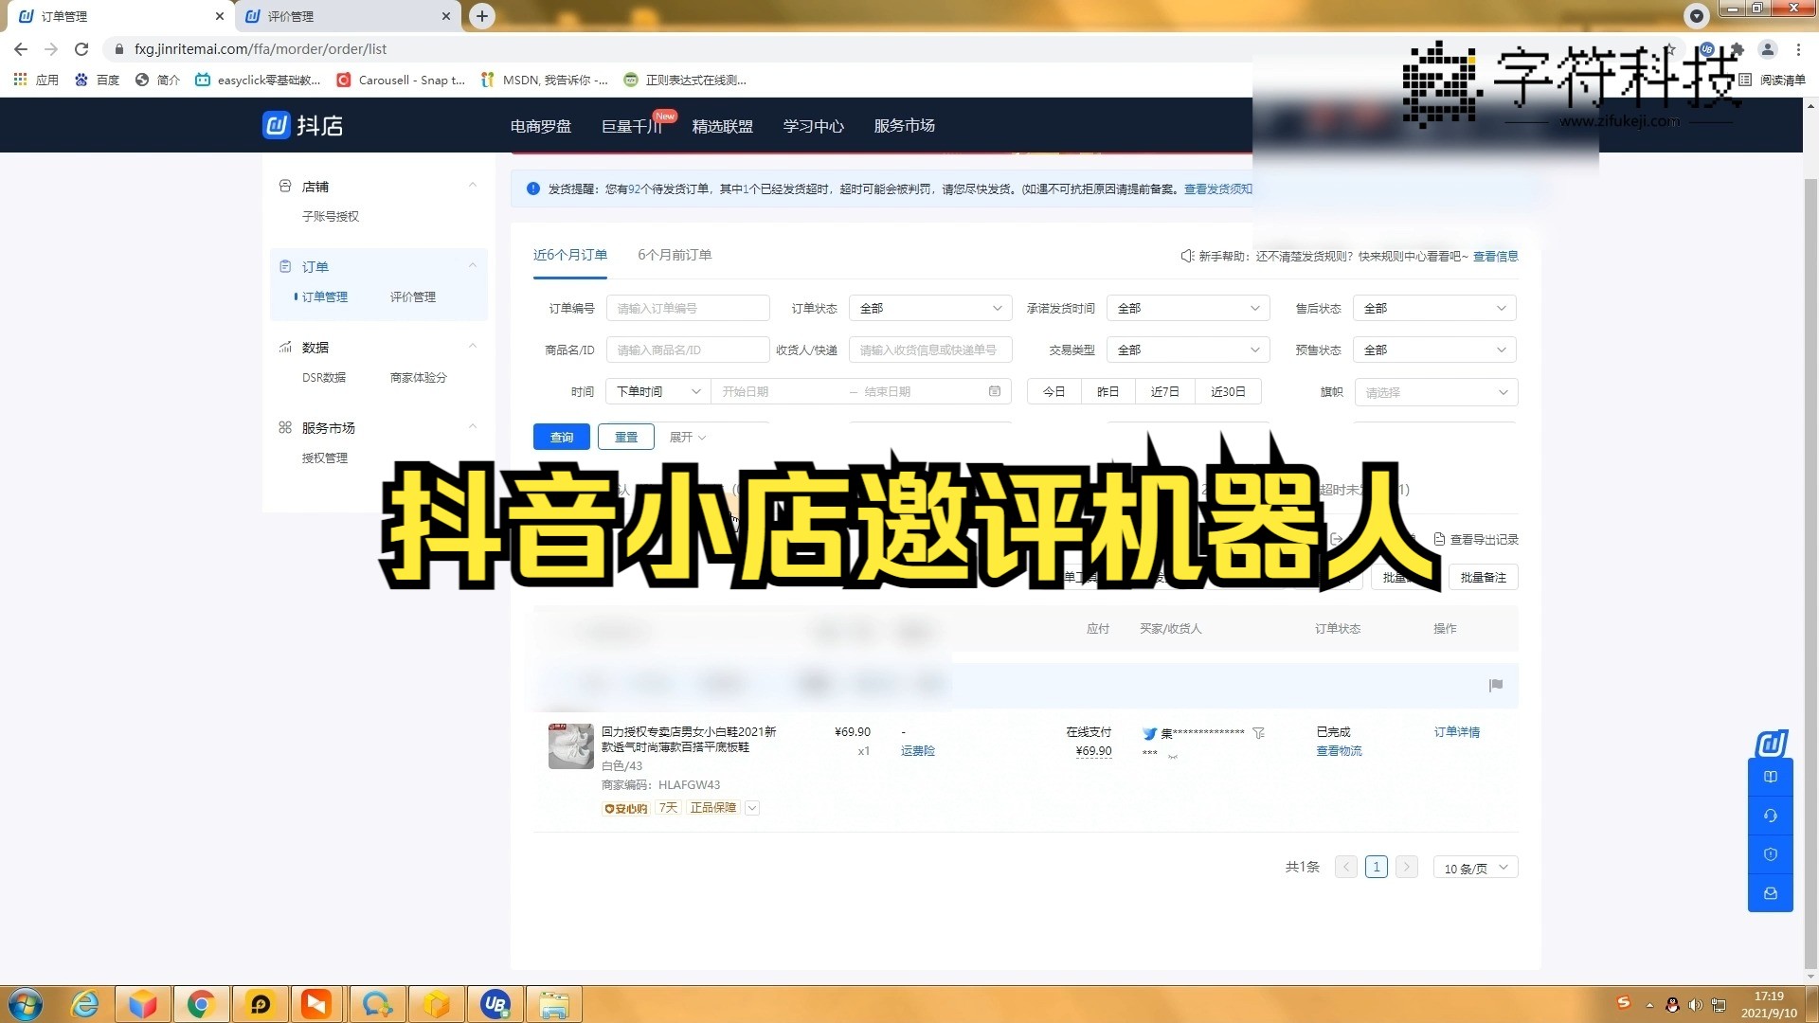Select the 近7日 quick date filter
This screenshot has width=1819, height=1023.
(x=1164, y=391)
